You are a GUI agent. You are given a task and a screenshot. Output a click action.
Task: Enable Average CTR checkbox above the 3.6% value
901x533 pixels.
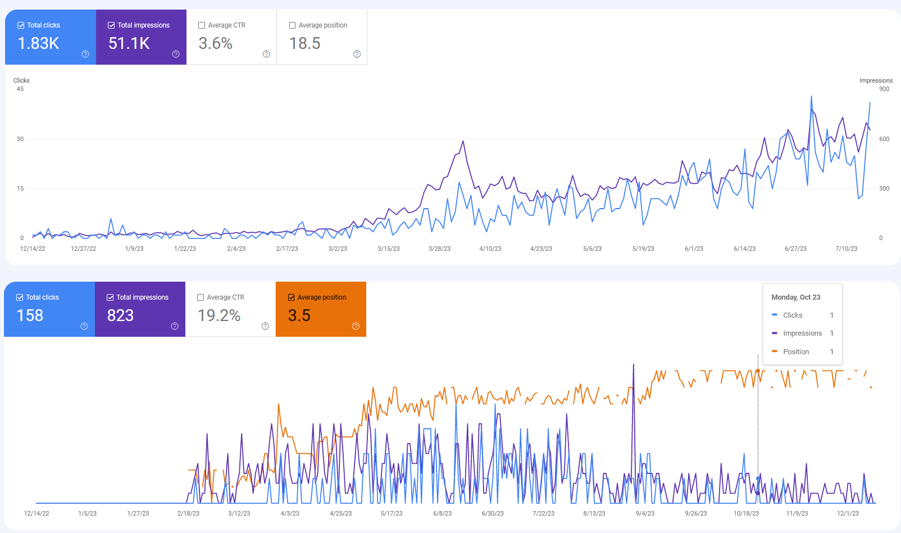tap(202, 25)
